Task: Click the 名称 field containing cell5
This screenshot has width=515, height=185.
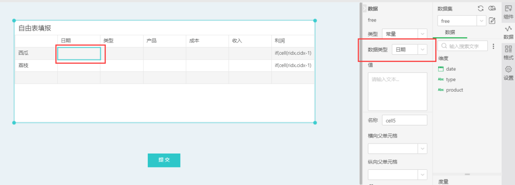Action: tap(404, 120)
